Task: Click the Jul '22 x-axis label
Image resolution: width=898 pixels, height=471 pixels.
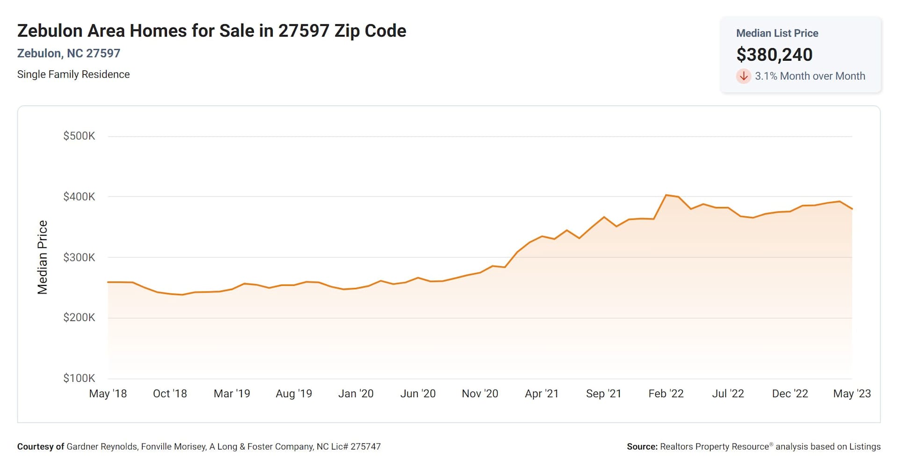Action: tap(728, 393)
